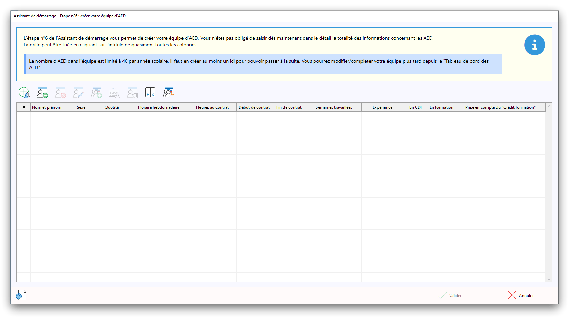Launch the AED team wizard wand icon

click(168, 92)
